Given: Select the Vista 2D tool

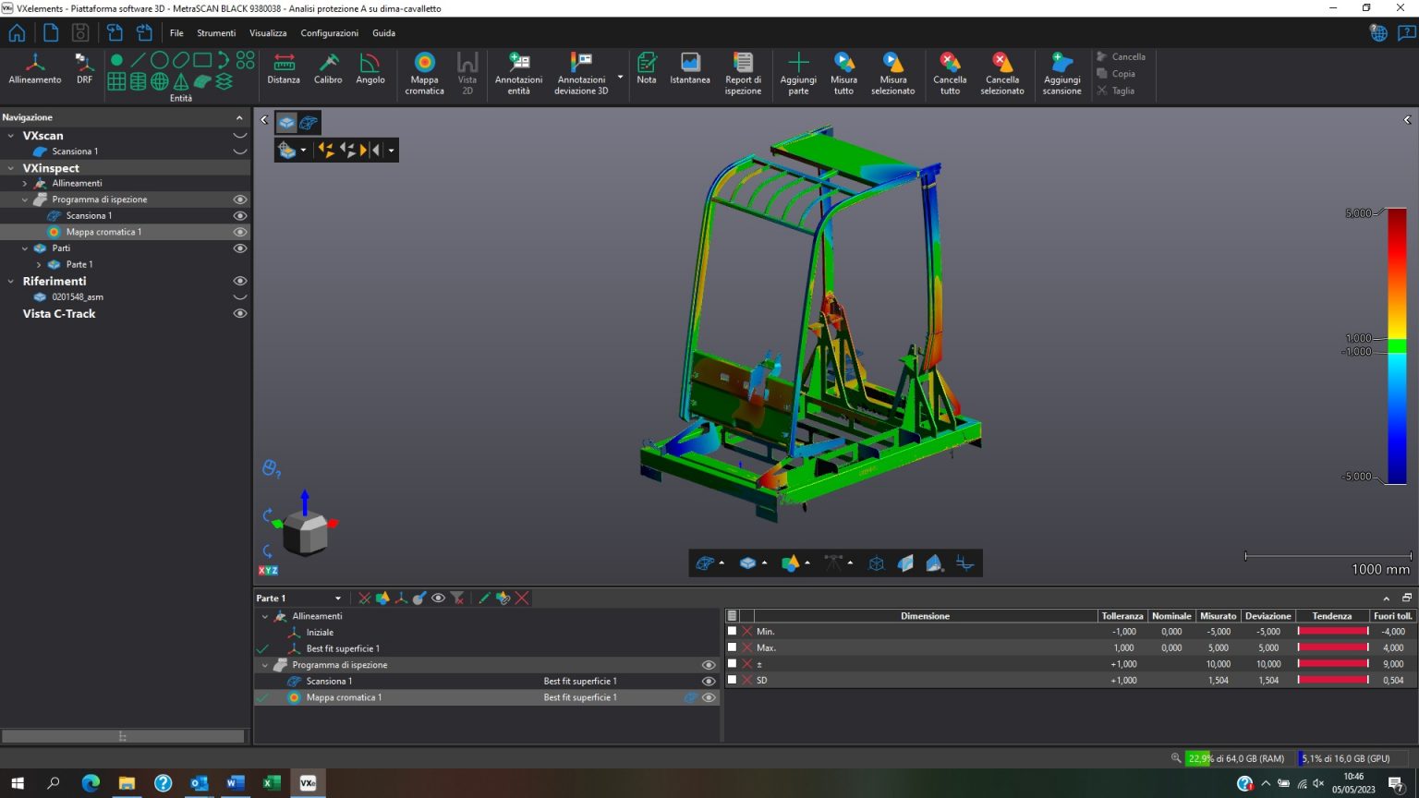Looking at the screenshot, I should [x=467, y=73].
